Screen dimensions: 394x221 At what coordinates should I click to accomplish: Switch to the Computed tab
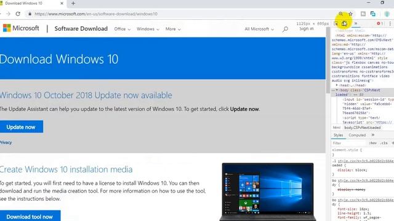357,135
